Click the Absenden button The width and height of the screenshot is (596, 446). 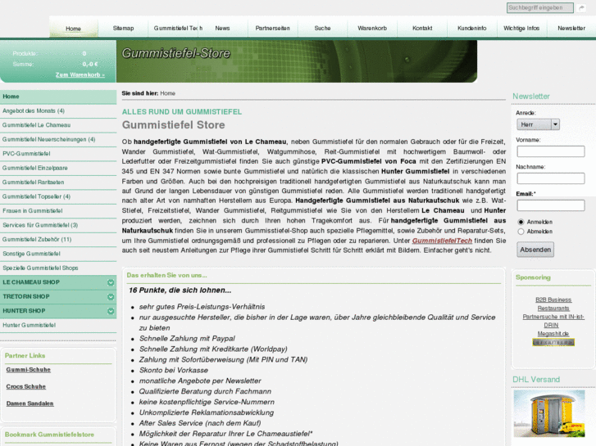[535, 250]
